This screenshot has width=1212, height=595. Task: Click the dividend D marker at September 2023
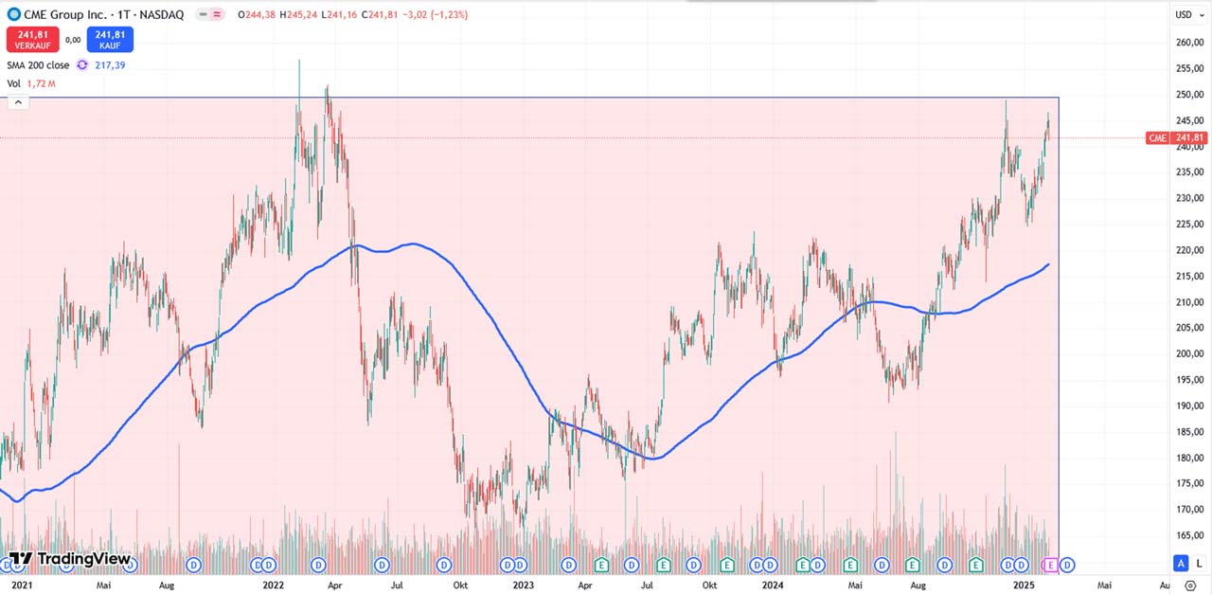point(694,566)
